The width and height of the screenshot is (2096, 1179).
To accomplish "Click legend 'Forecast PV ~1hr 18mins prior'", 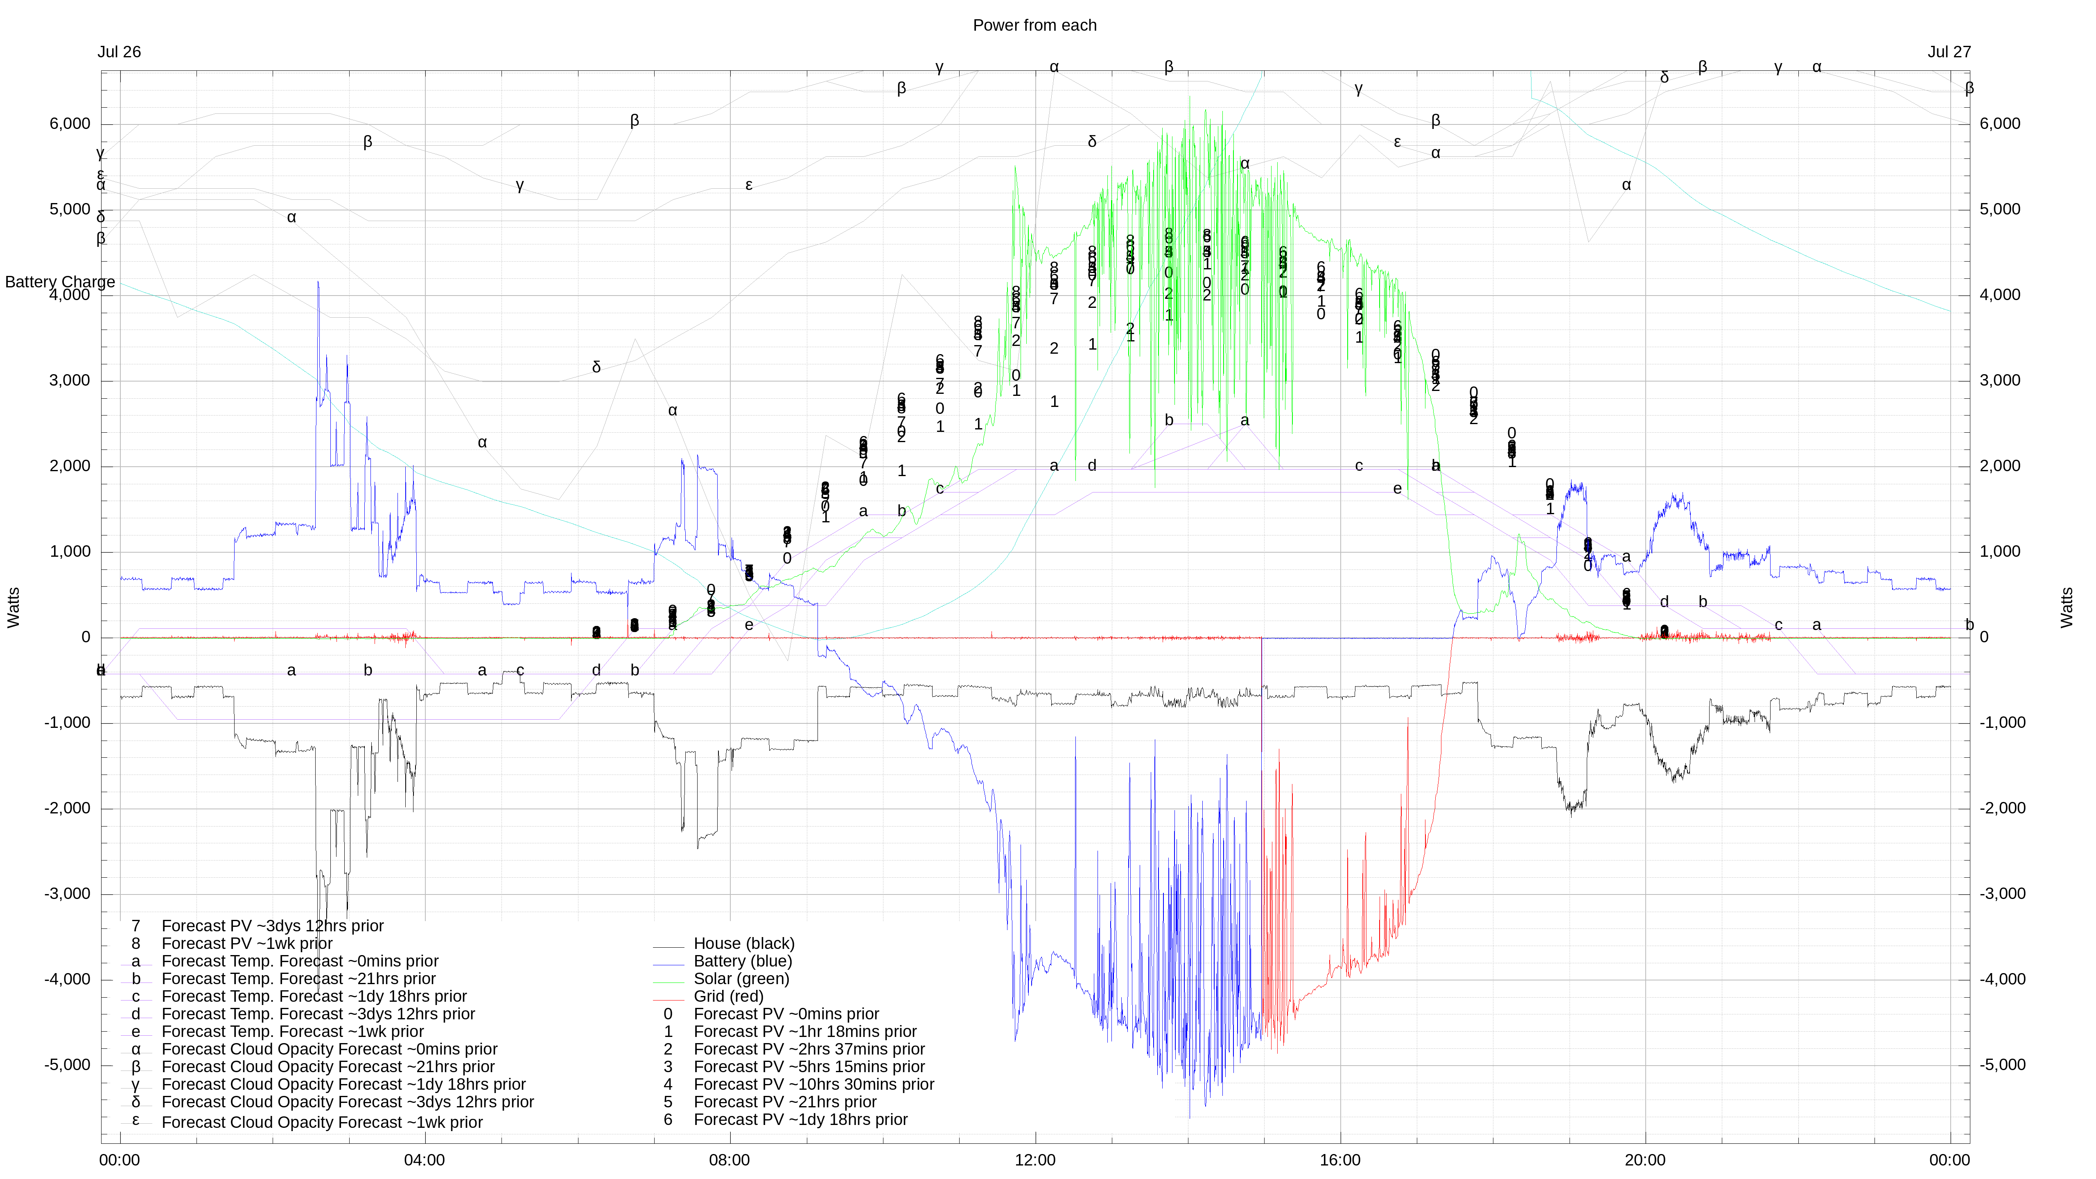I will pyautogui.click(x=805, y=1032).
